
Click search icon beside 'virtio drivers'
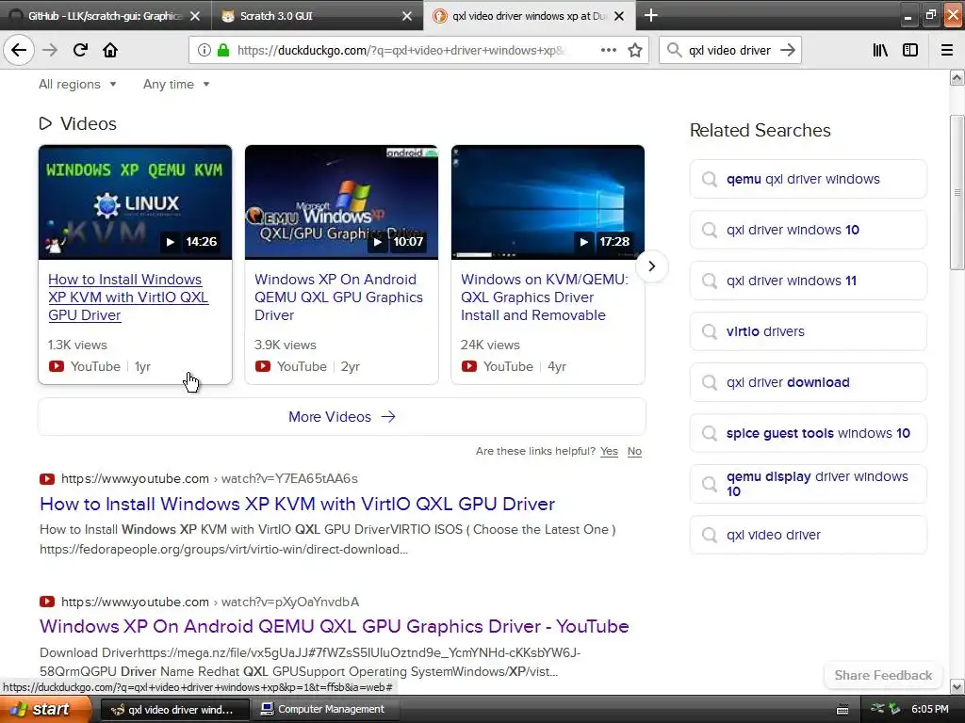pyautogui.click(x=710, y=331)
